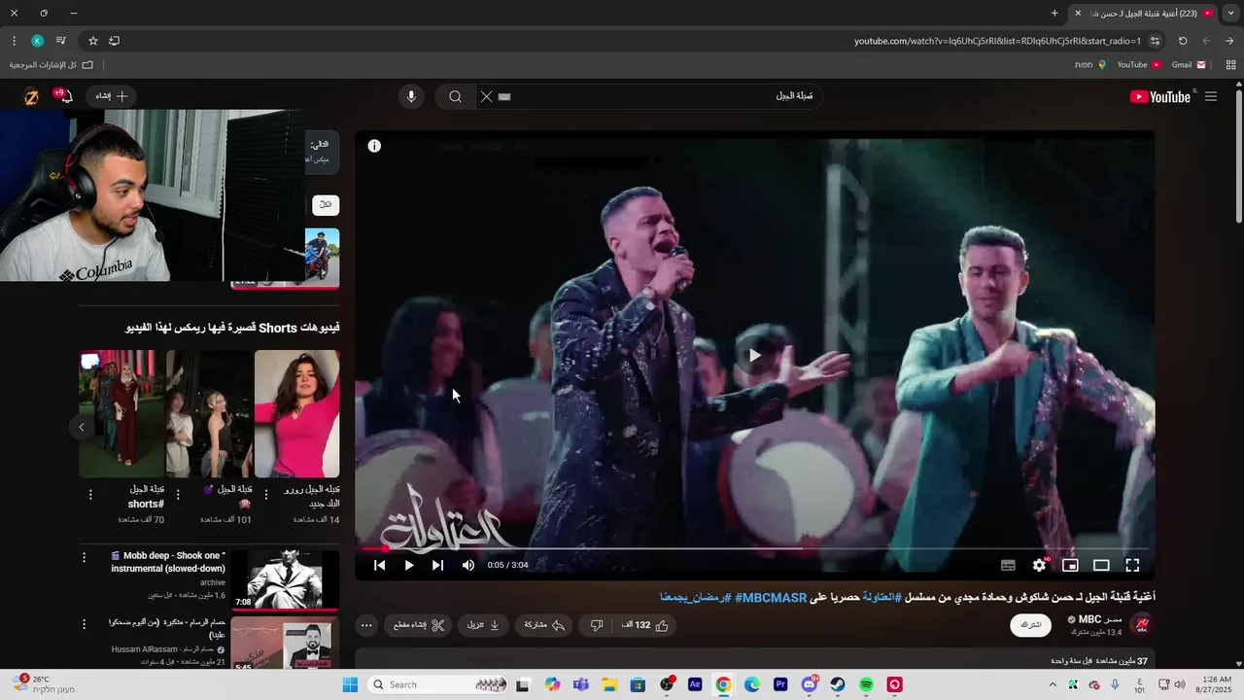Reload the page in Chrome
The height and width of the screenshot is (700, 1244).
[x=1183, y=41]
